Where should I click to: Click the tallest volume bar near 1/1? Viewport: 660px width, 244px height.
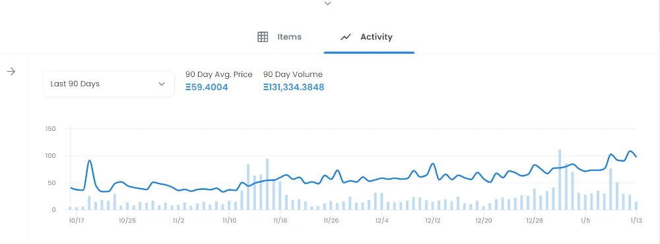pos(560,180)
